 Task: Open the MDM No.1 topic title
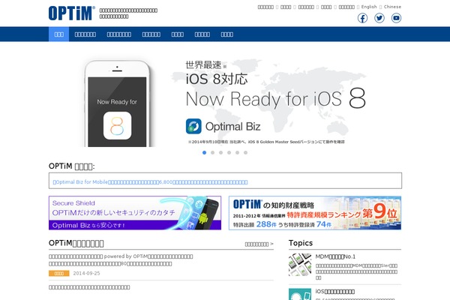click(x=335, y=256)
